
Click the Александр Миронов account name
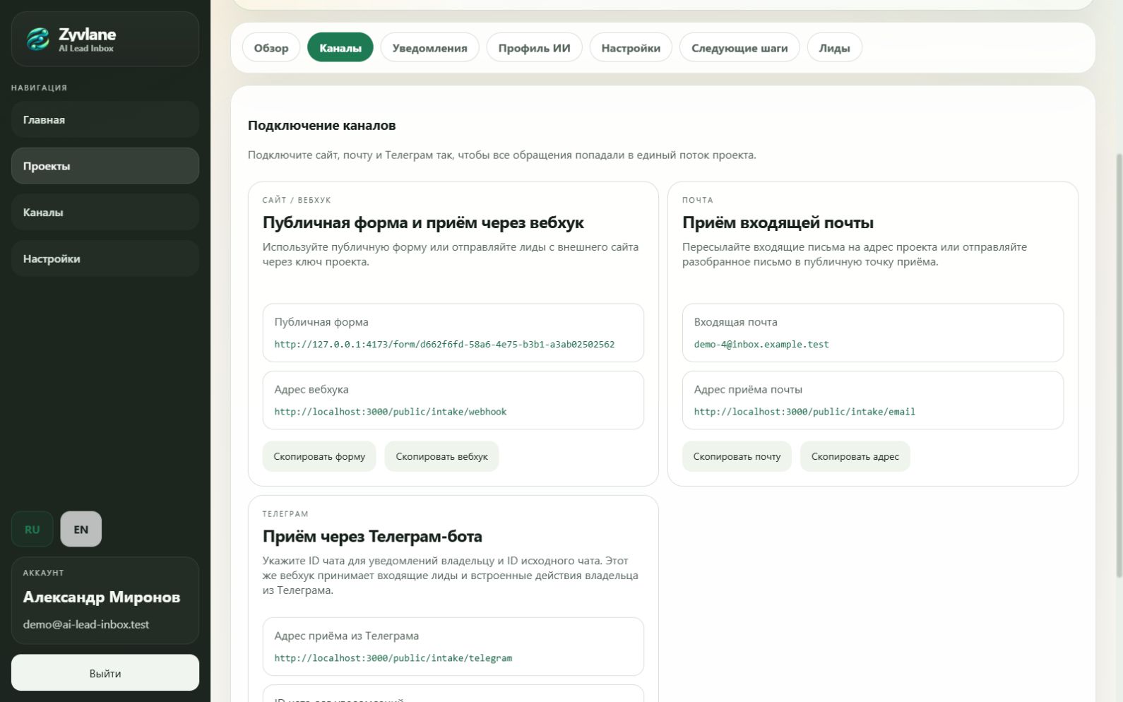click(x=102, y=597)
